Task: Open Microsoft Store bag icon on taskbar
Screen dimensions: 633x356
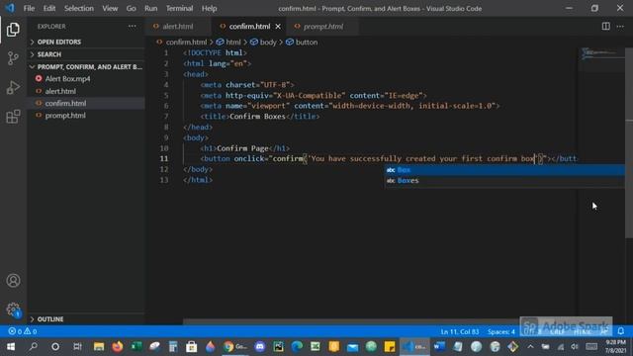Action: [x=191, y=347]
